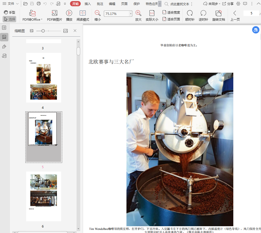Activate the 选择 selection tool

pos(9,19)
